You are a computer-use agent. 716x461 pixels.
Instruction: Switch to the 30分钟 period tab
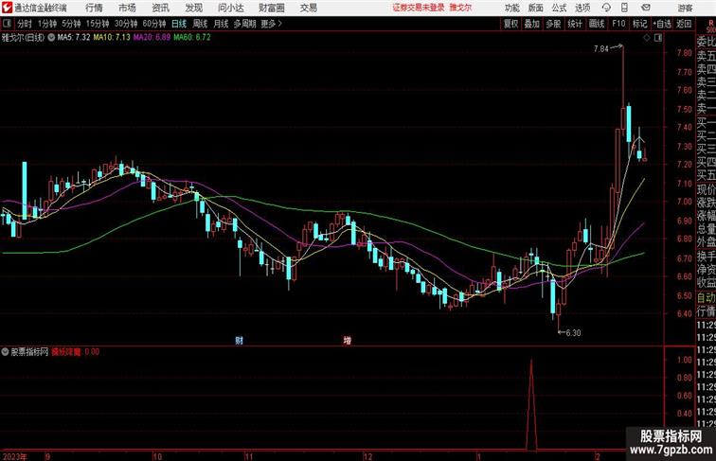[126, 24]
